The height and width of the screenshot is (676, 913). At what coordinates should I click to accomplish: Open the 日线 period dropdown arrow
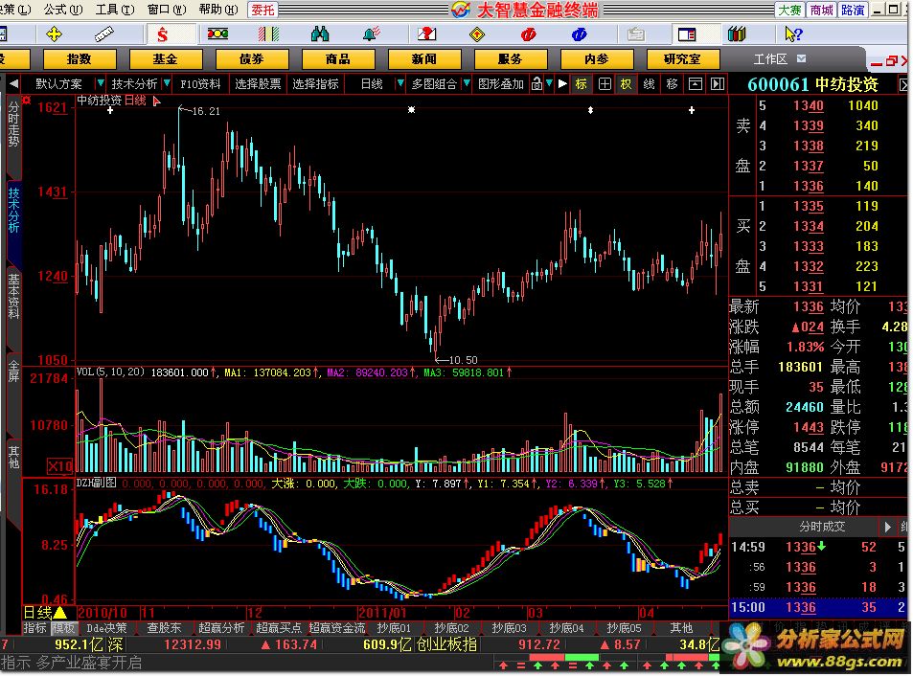point(400,83)
